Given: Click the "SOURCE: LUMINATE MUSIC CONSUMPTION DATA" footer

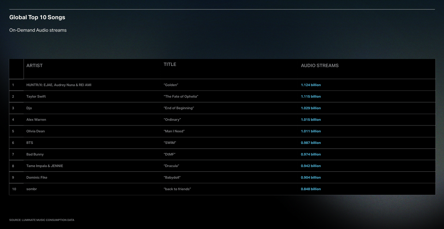Looking at the screenshot, I should pyautogui.click(x=42, y=220).
